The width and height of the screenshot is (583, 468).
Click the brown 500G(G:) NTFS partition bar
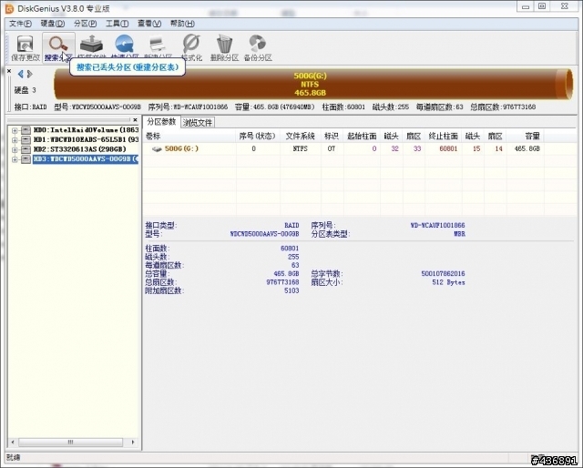pyautogui.click(x=313, y=84)
